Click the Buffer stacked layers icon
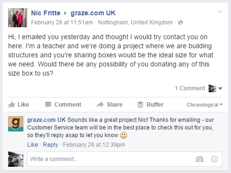This screenshot has width=231, height=173. click(x=140, y=105)
